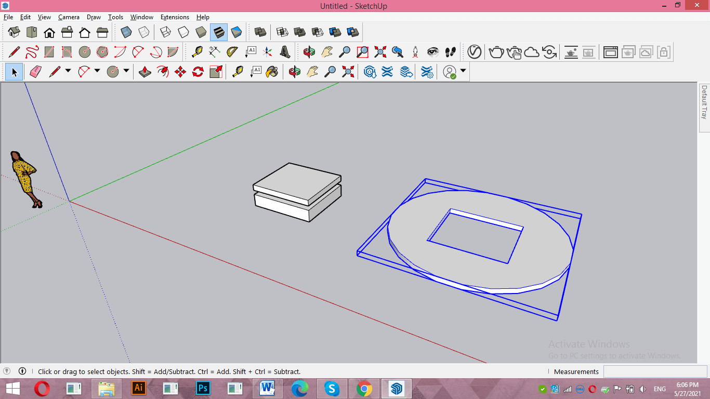Expand the Default Tray side panel
The image size is (710, 399).
pos(704,103)
